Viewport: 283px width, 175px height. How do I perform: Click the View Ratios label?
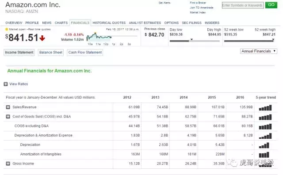pyautogui.click(x=19, y=84)
